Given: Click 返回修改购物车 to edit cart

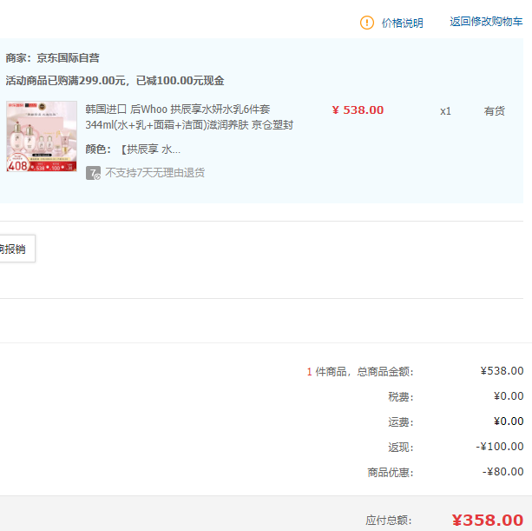Looking at the screenshot, I should pyautogui.click(x=486, y=22).
